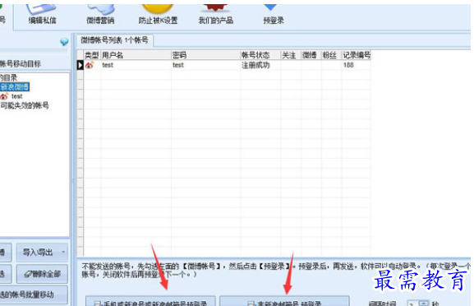Select the test password cell in the table
This screenshot has width=474, height=306.
(205, 65)
